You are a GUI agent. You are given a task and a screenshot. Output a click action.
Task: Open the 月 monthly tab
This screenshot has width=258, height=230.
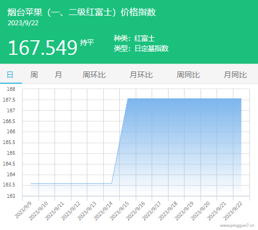point(58,75)
